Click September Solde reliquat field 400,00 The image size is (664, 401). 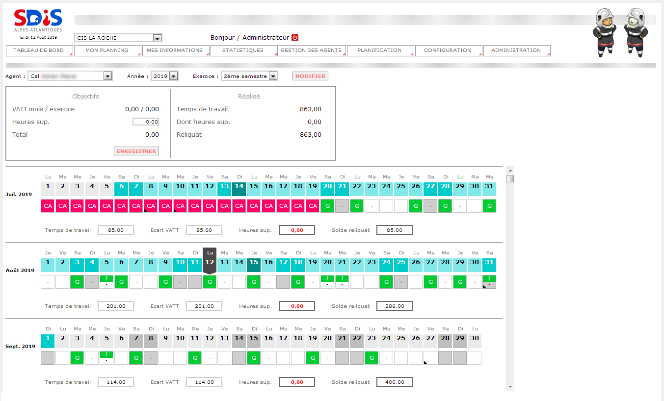tap(395, 382)
